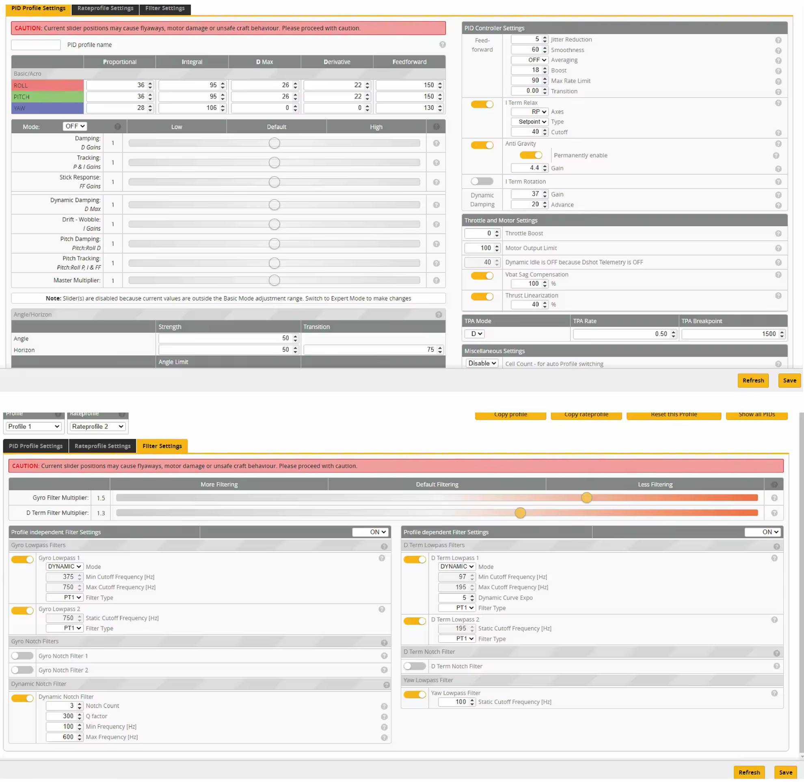Open I Term Relax Type Setpoint dropdown
804x782 pixels.
point(530,122)
